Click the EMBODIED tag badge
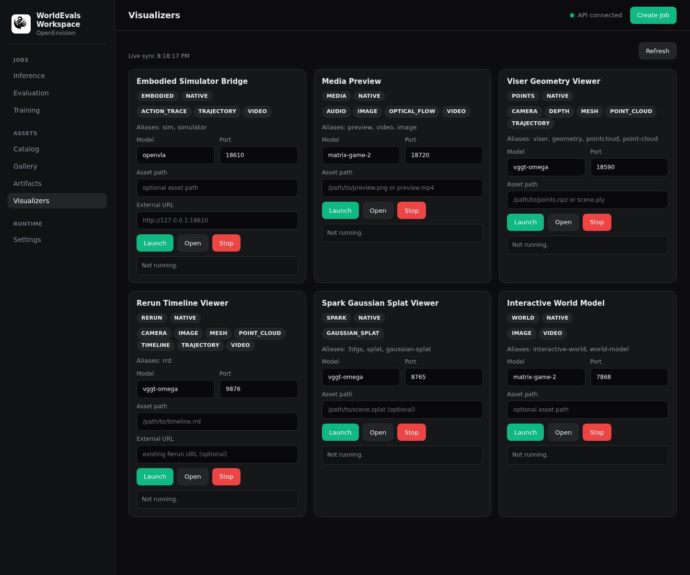The image size is (690, 575). tap(158, 96)
